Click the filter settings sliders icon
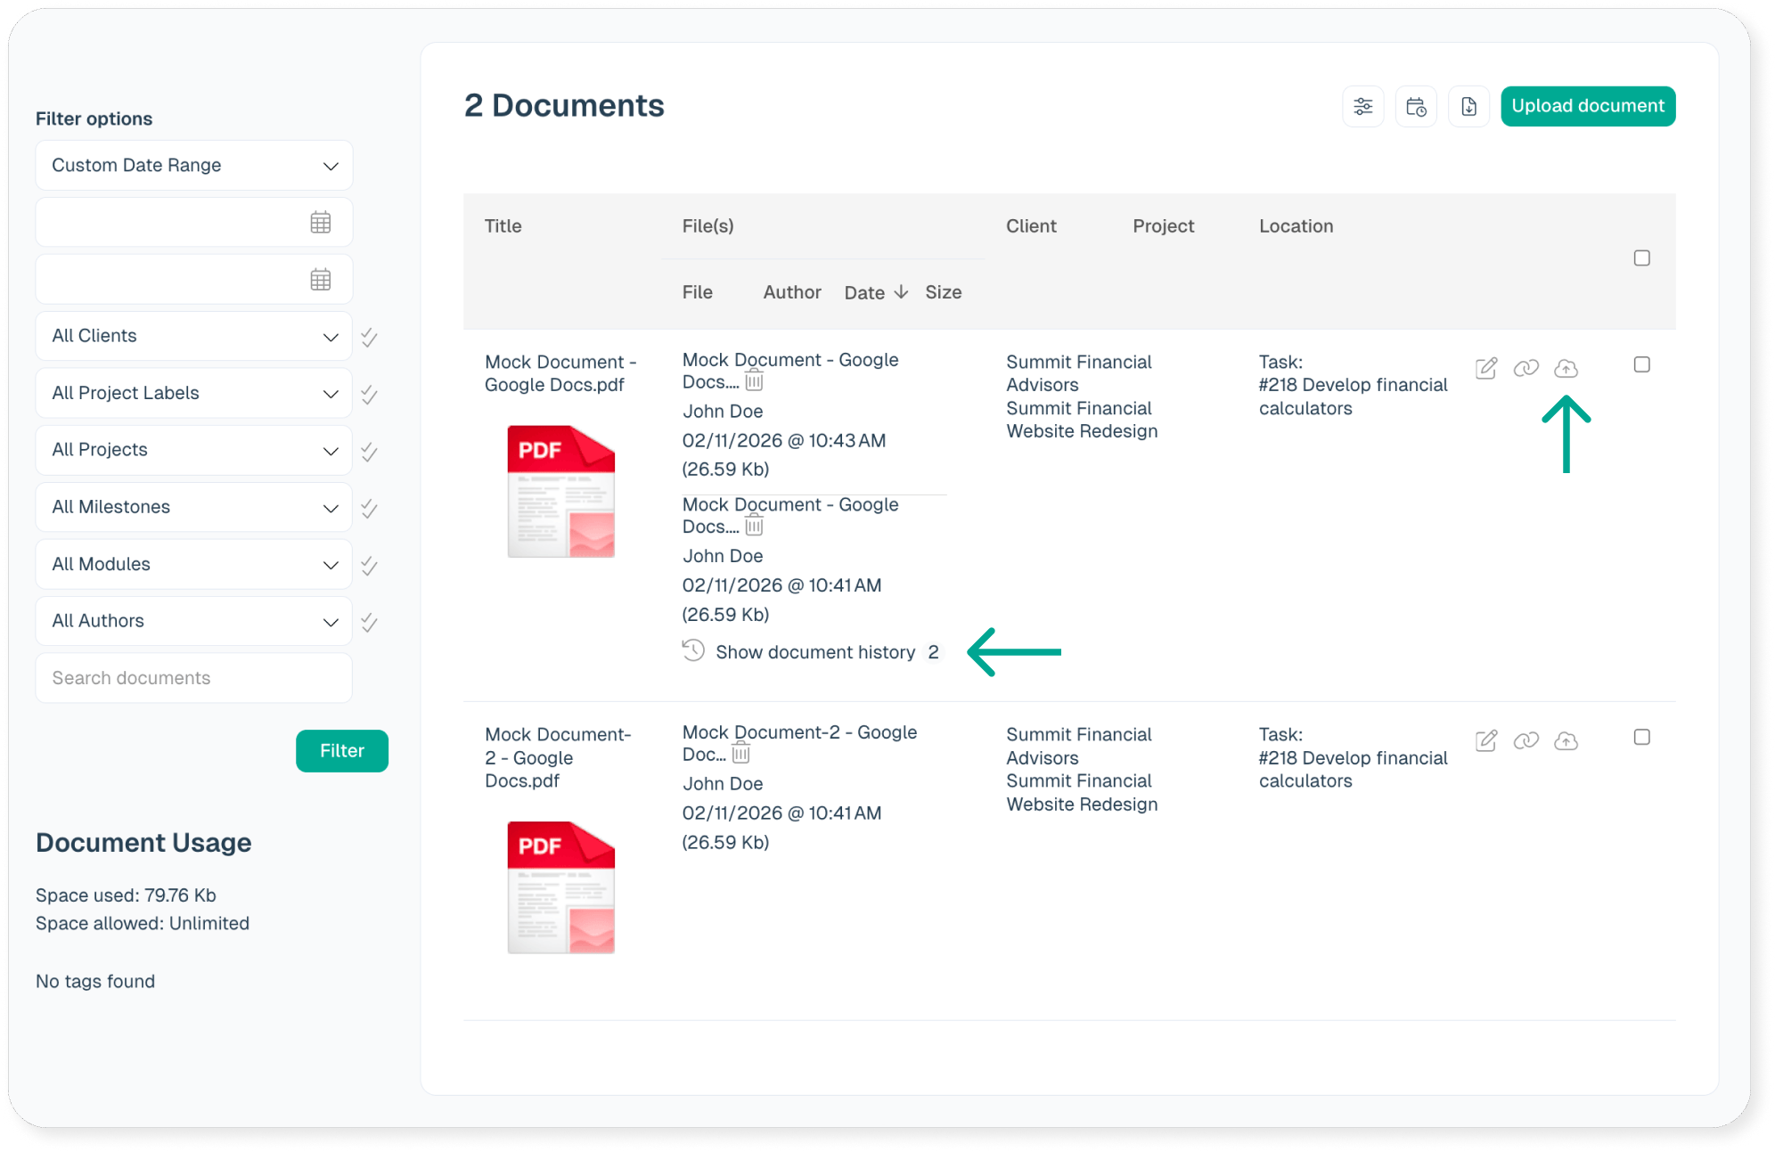 point(1362,107)
